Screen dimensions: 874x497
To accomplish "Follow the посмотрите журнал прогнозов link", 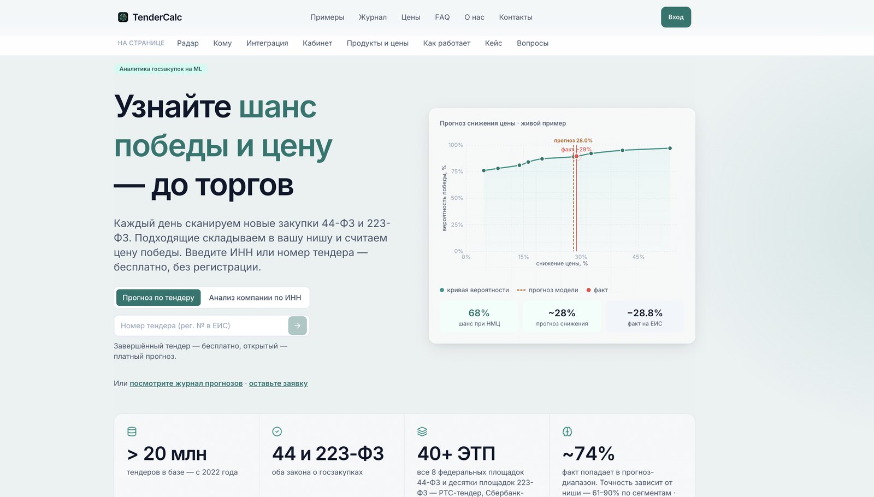I will click(186, 383).
